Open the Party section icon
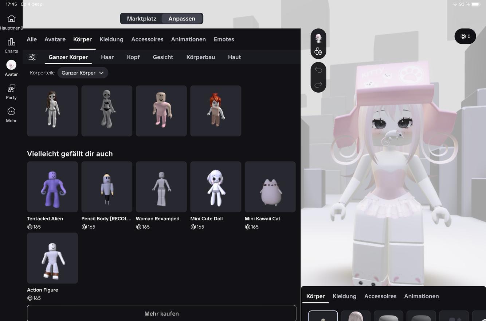This screenshot has height=321, width=486. click(x=11, y=89)
